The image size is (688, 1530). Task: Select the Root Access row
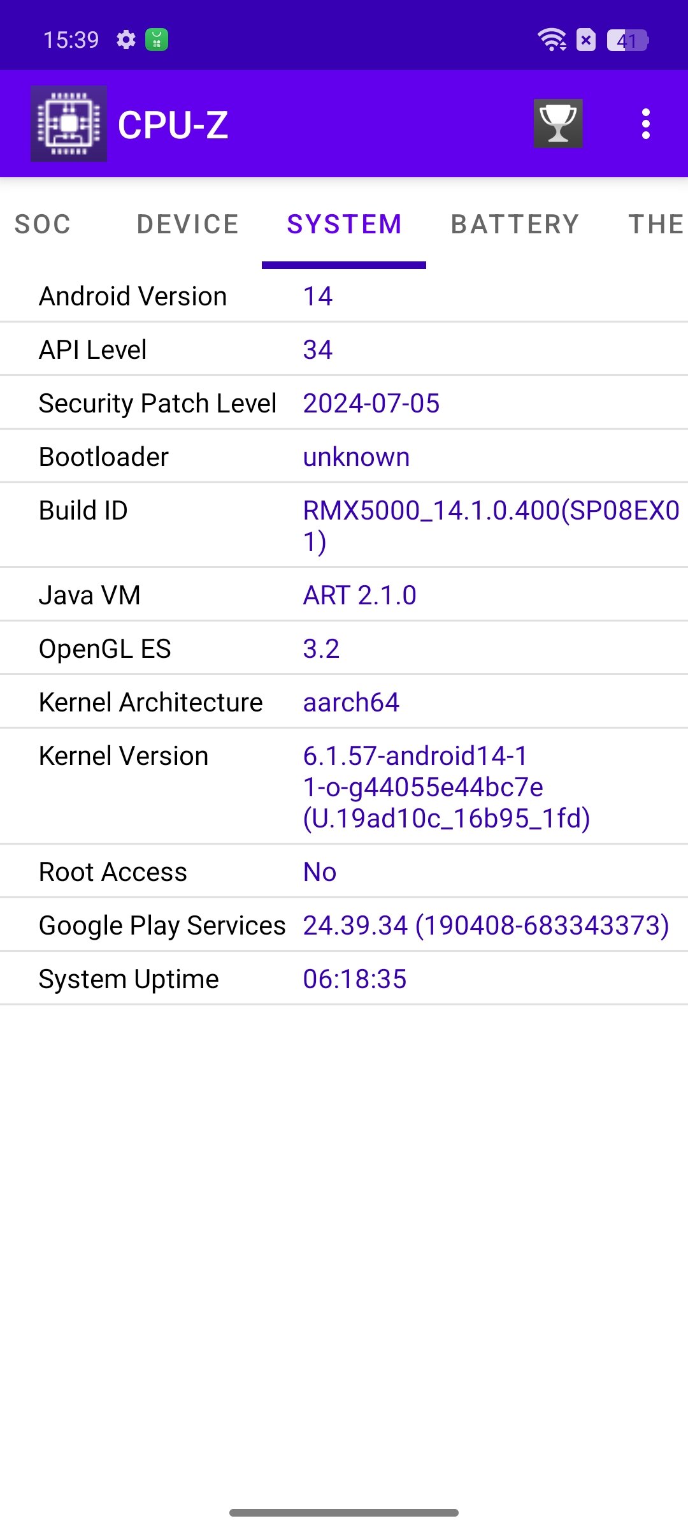coord(344,872)
